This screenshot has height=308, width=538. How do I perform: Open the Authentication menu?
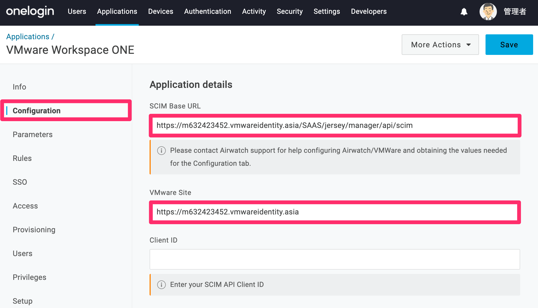point(208,11)
